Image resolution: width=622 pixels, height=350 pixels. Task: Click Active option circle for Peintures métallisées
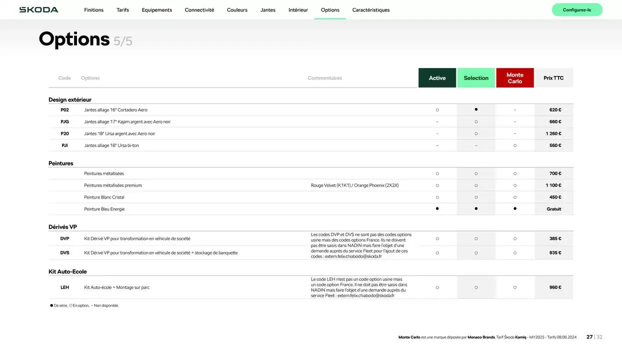click(x=437, y=173)
